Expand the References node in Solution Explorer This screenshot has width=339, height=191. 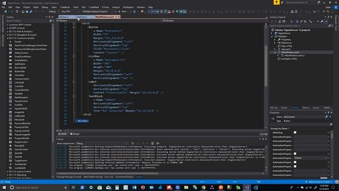(275, 43)
